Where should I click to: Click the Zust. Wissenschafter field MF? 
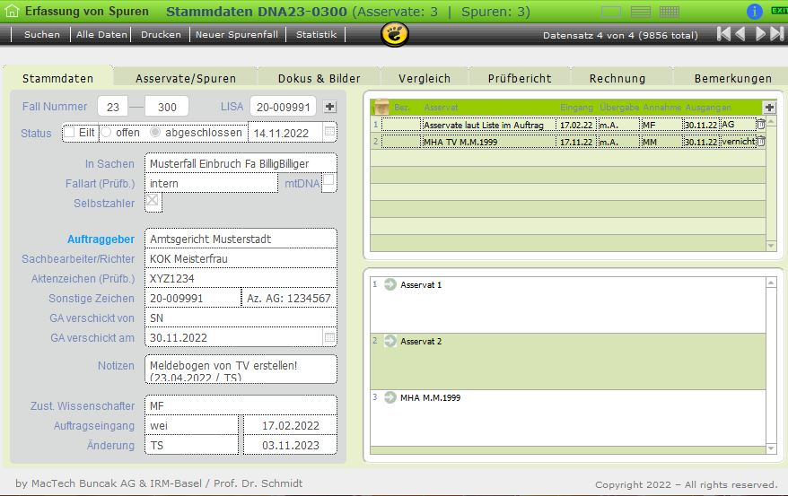241,405
